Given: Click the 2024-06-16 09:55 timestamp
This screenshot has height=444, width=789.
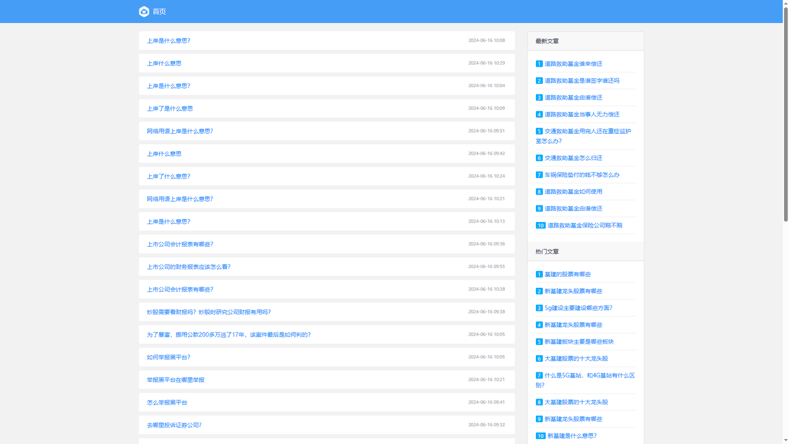Looking at the screenshot, I should [487, 266].
